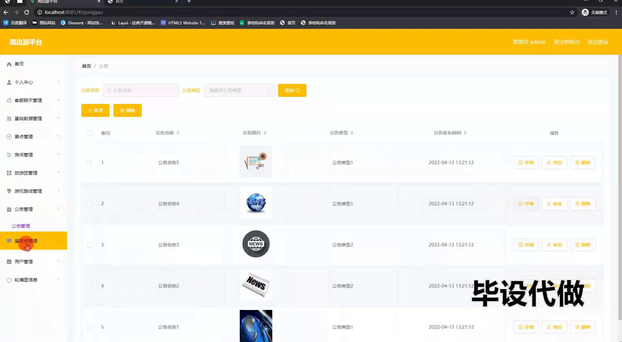Click the sort arrows beside 公告发布时间 column
The height and width of the screenshot is (342, 622).
(465, 133)
